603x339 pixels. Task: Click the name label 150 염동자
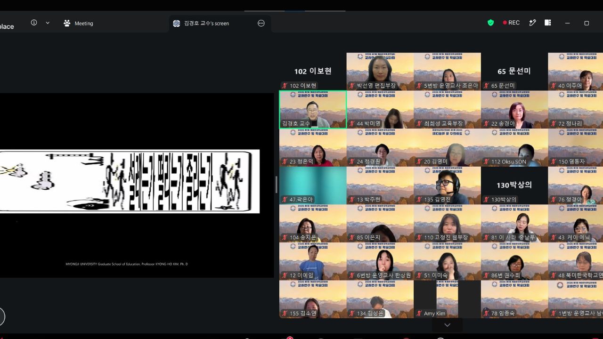pyautogui.click(x=572, y=161)
